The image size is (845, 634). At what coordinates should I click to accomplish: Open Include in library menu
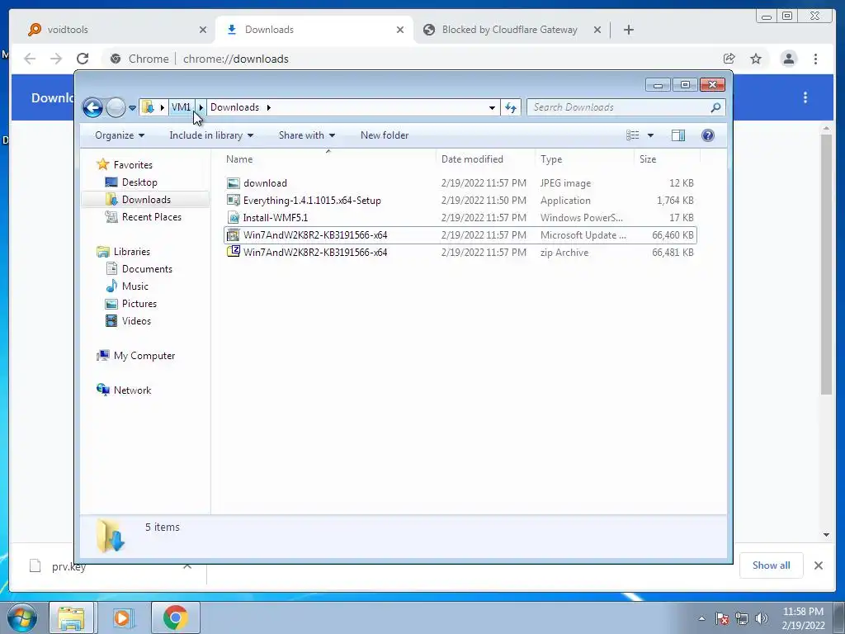coord(211,135)
